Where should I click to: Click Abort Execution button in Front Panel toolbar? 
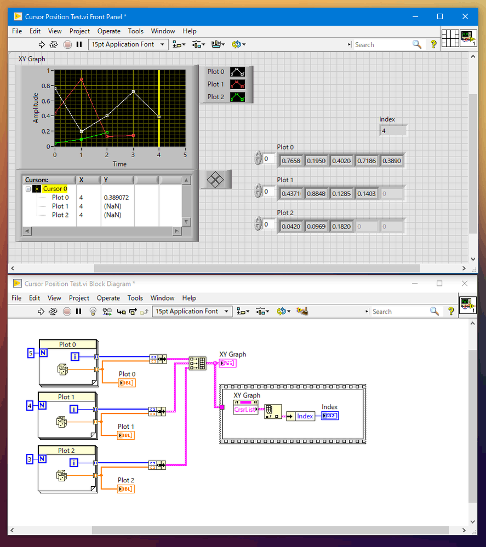pos(67,44)
